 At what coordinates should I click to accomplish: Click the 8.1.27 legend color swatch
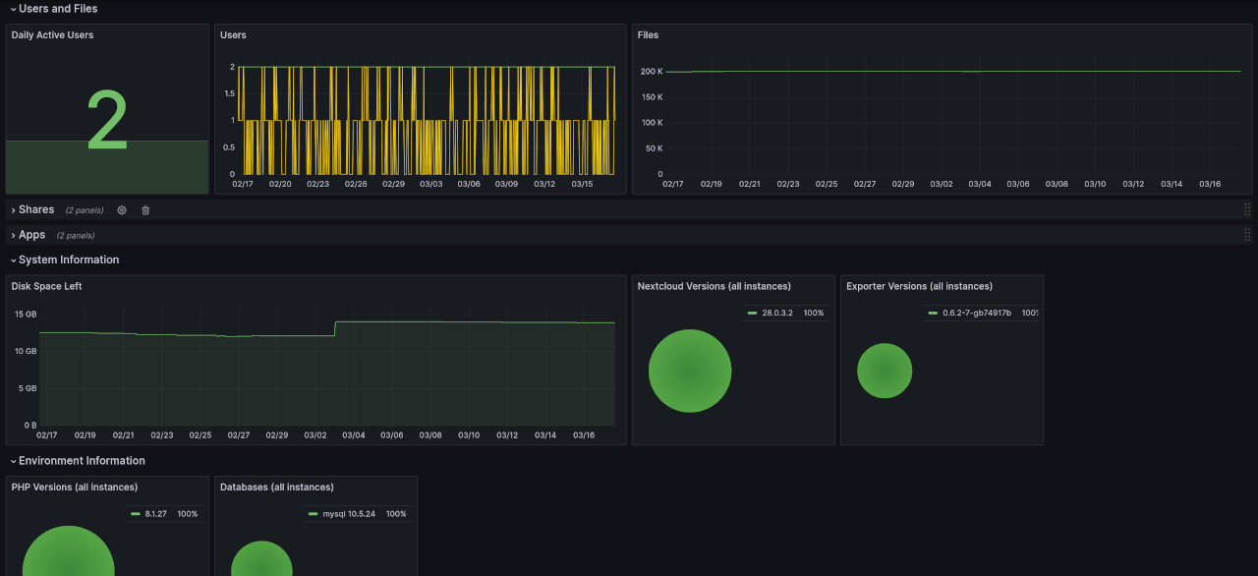pos(136,514)
